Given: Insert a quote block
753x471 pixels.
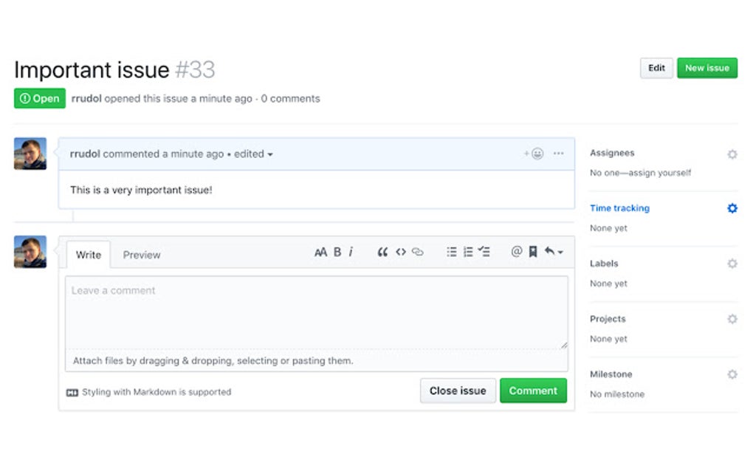Looking at the screenshot, I should [382, 252].
